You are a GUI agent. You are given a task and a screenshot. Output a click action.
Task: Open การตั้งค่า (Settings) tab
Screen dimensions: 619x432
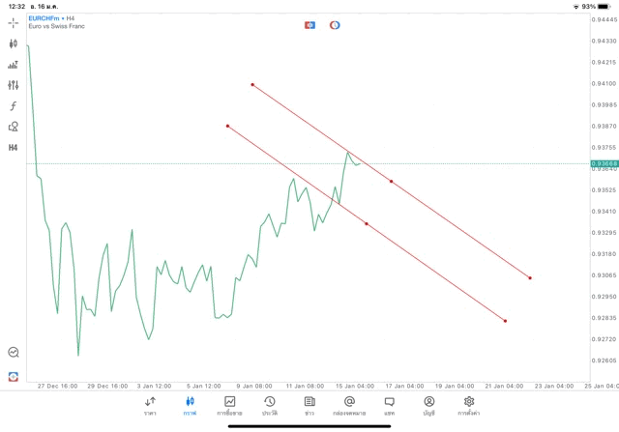click(x=469, y=406)
